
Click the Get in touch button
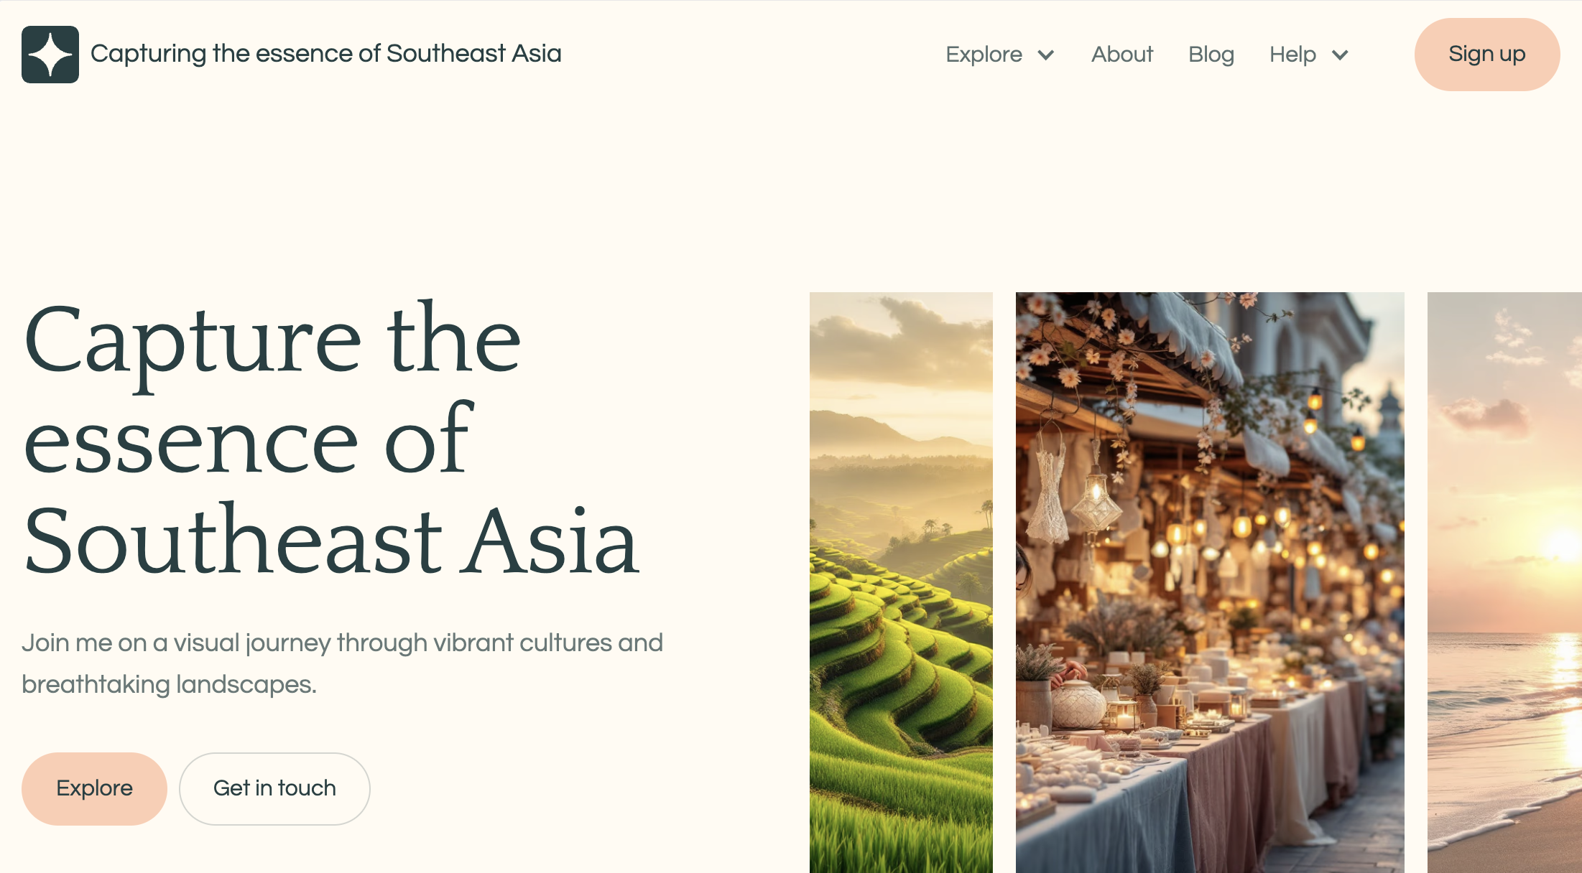tap(274, 788)
